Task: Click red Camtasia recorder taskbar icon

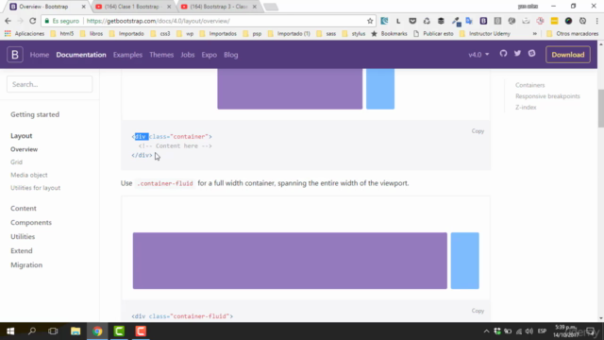Action: 141,331
